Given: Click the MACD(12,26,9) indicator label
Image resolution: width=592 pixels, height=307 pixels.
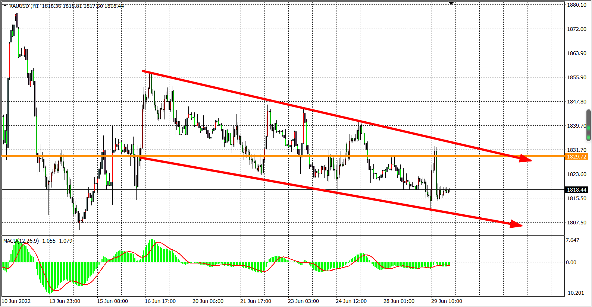Looking at the screenshot, I should tap(21, 241).
